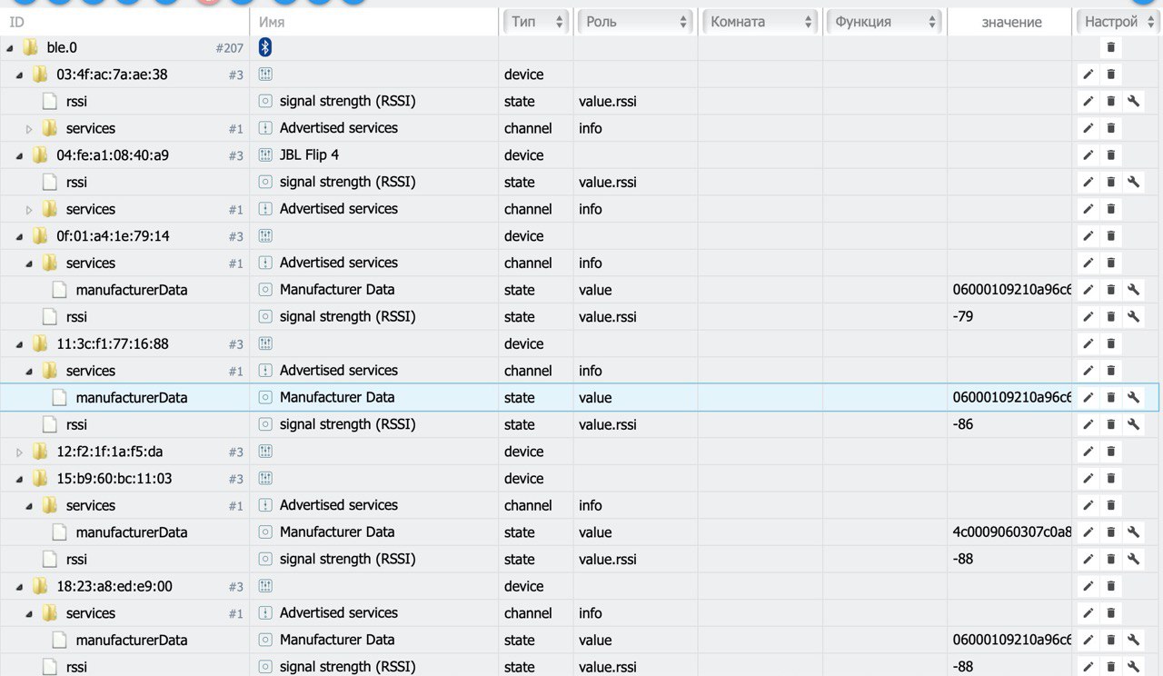Expand services folder under 03:4f:ac:7a:ae:38
This screenshot has width=1163, height=676.
click(29, 128)
